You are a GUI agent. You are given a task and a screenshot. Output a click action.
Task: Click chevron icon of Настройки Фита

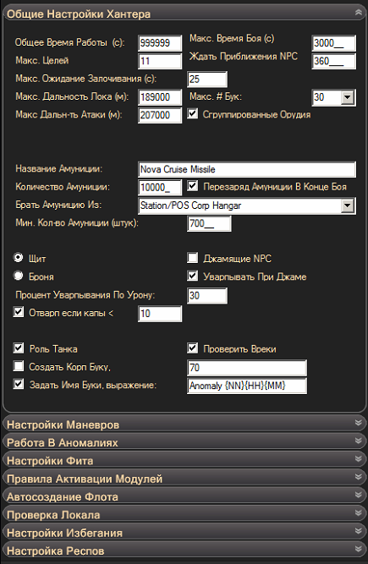[358, 458]
